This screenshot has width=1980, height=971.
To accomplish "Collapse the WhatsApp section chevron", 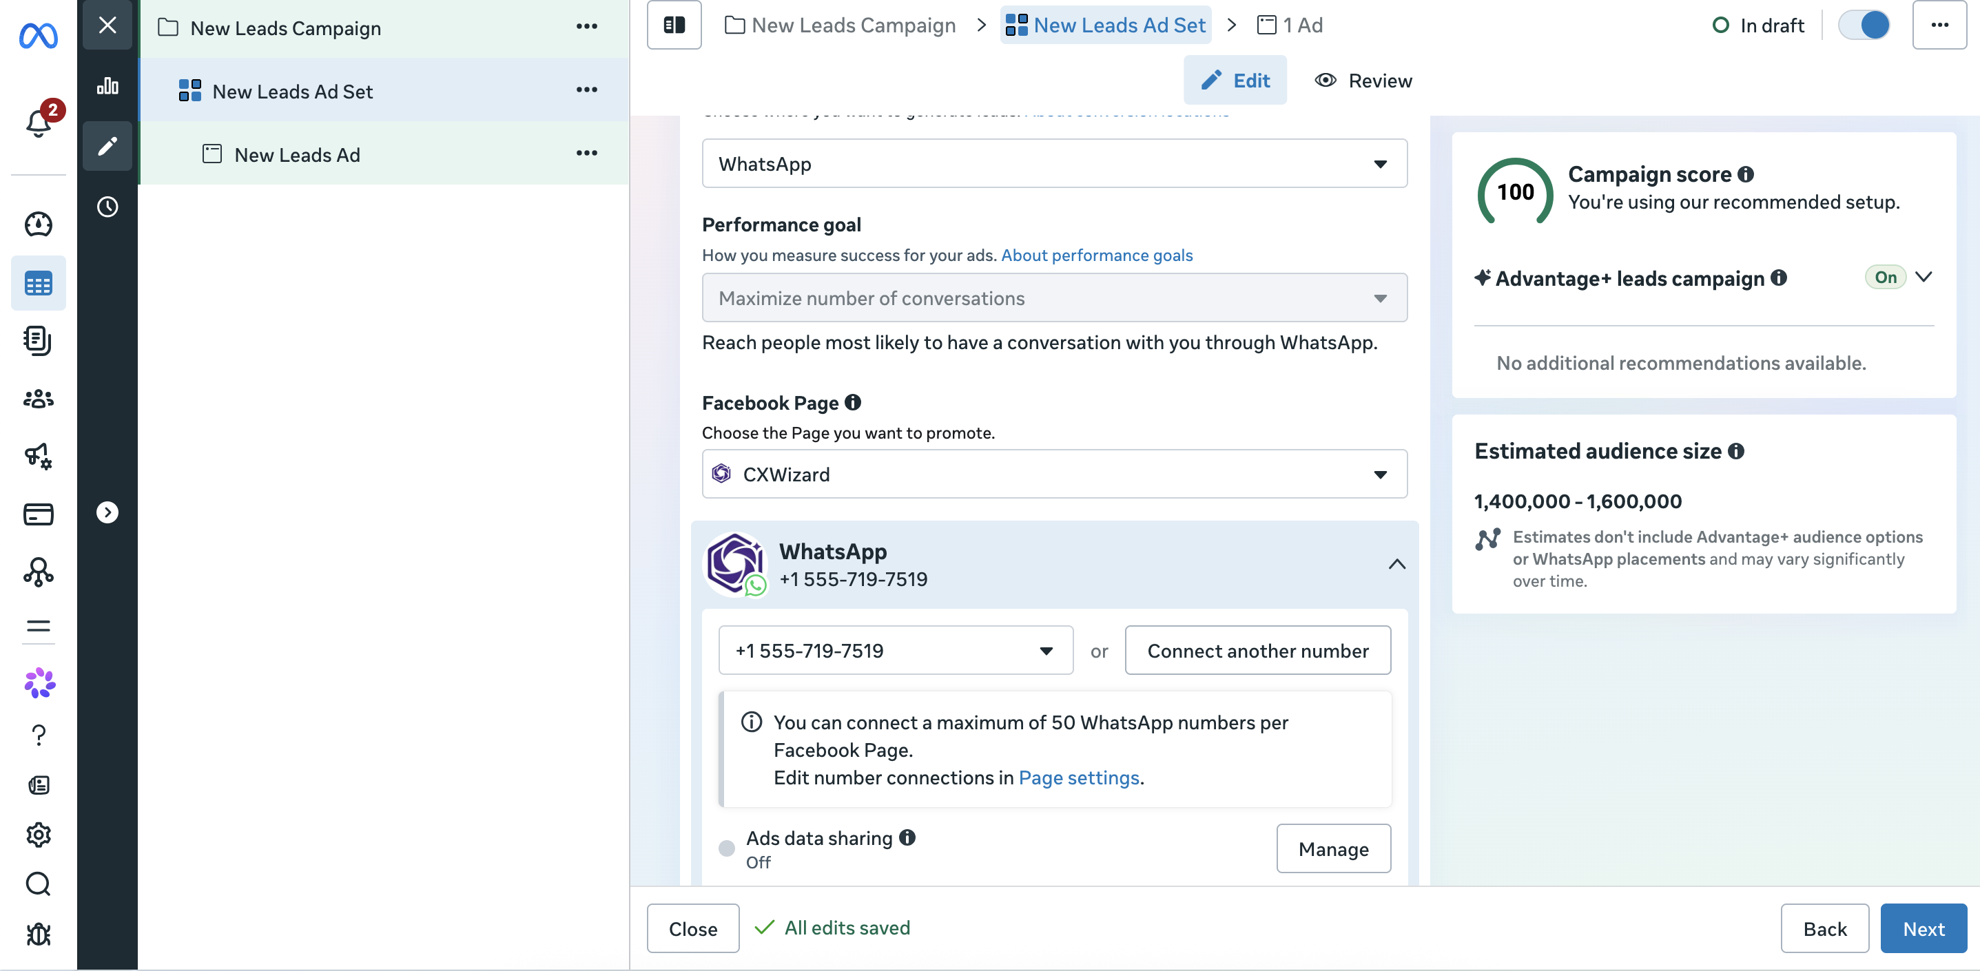I will pos(1396,565).
